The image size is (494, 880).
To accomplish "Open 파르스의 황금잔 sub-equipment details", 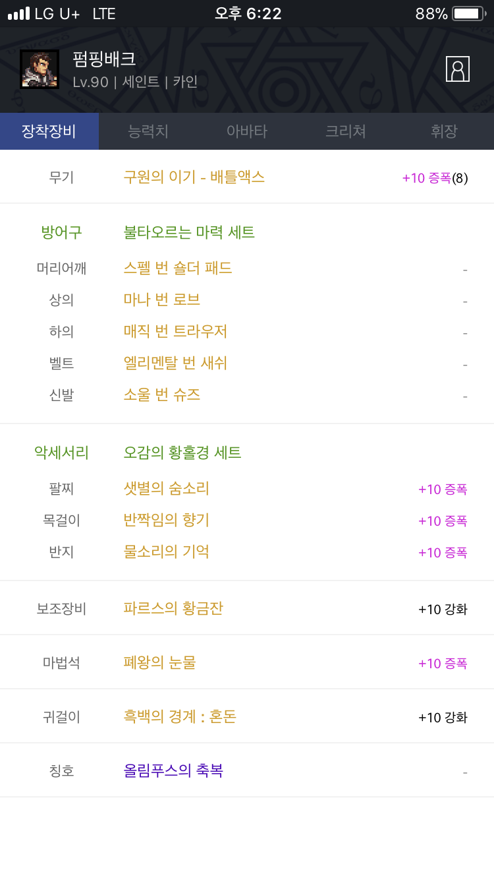I will (173, 608).
